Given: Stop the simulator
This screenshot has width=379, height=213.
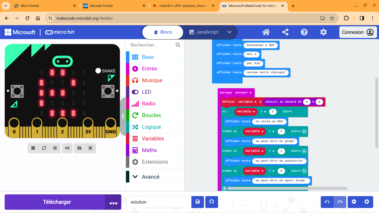Looking at the screenshot, I should click(x=33, y=148).
